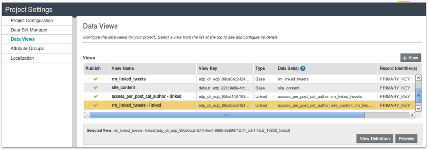Sort by Type column header
The image size is (428, 150).
(x=264, y=69)
